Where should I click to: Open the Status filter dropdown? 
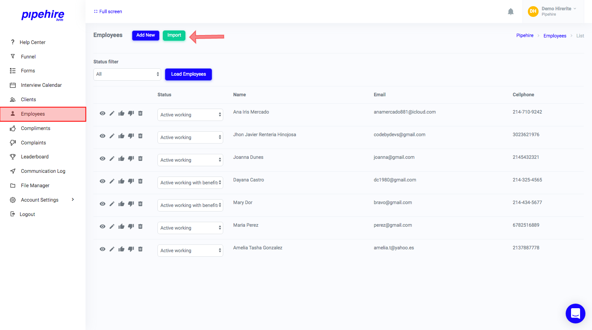[x=127, y=74]
